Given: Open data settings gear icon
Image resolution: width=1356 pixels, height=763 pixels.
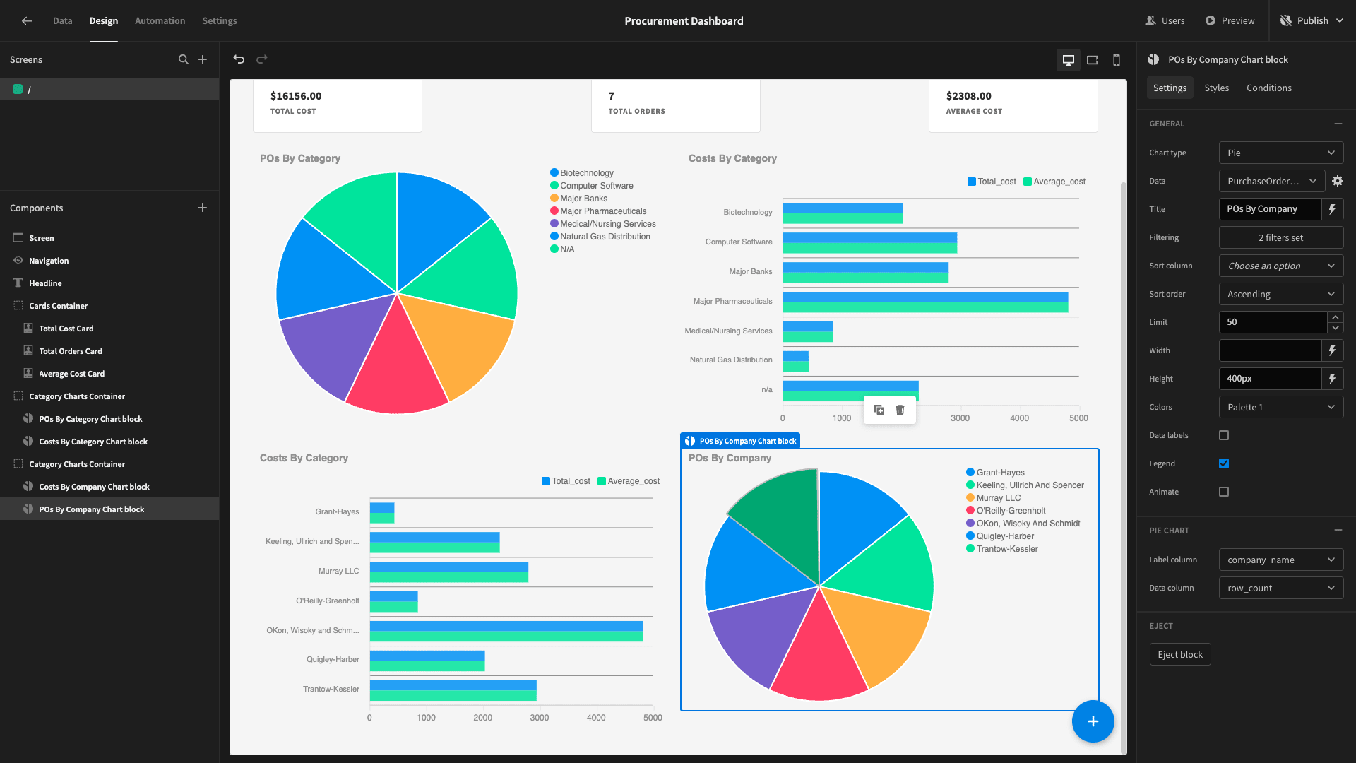Looking at the screenshot, I should (1338, 181).
